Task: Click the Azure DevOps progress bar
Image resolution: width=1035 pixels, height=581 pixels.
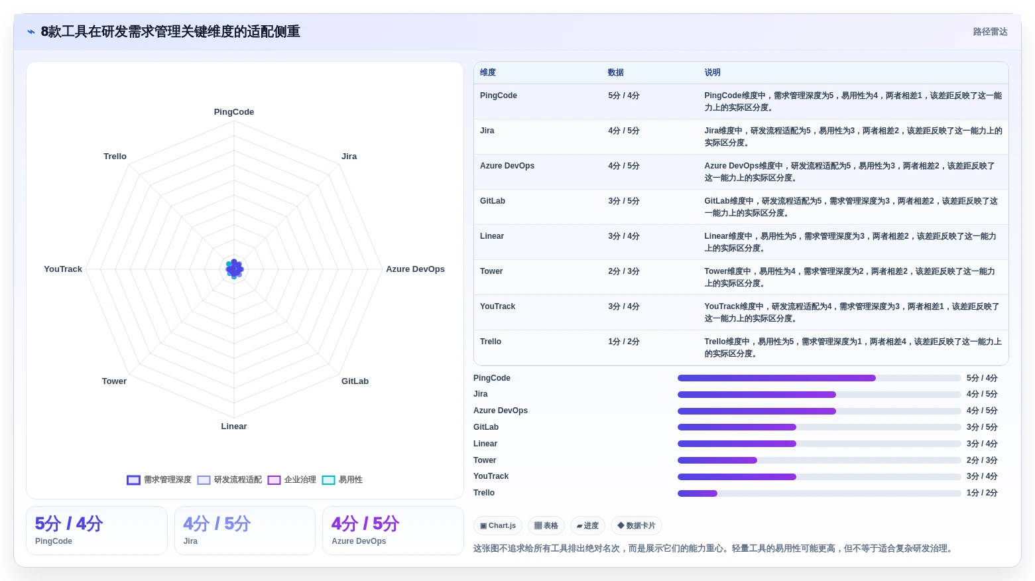Action: [819, 411]
